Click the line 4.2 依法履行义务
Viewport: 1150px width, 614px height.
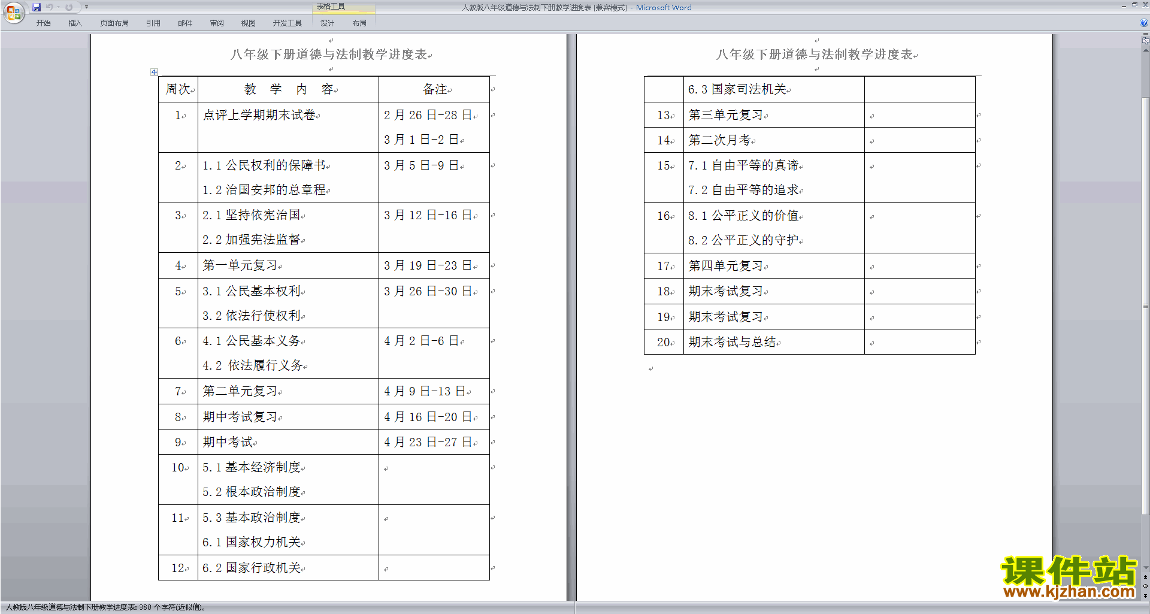[253, 365]
